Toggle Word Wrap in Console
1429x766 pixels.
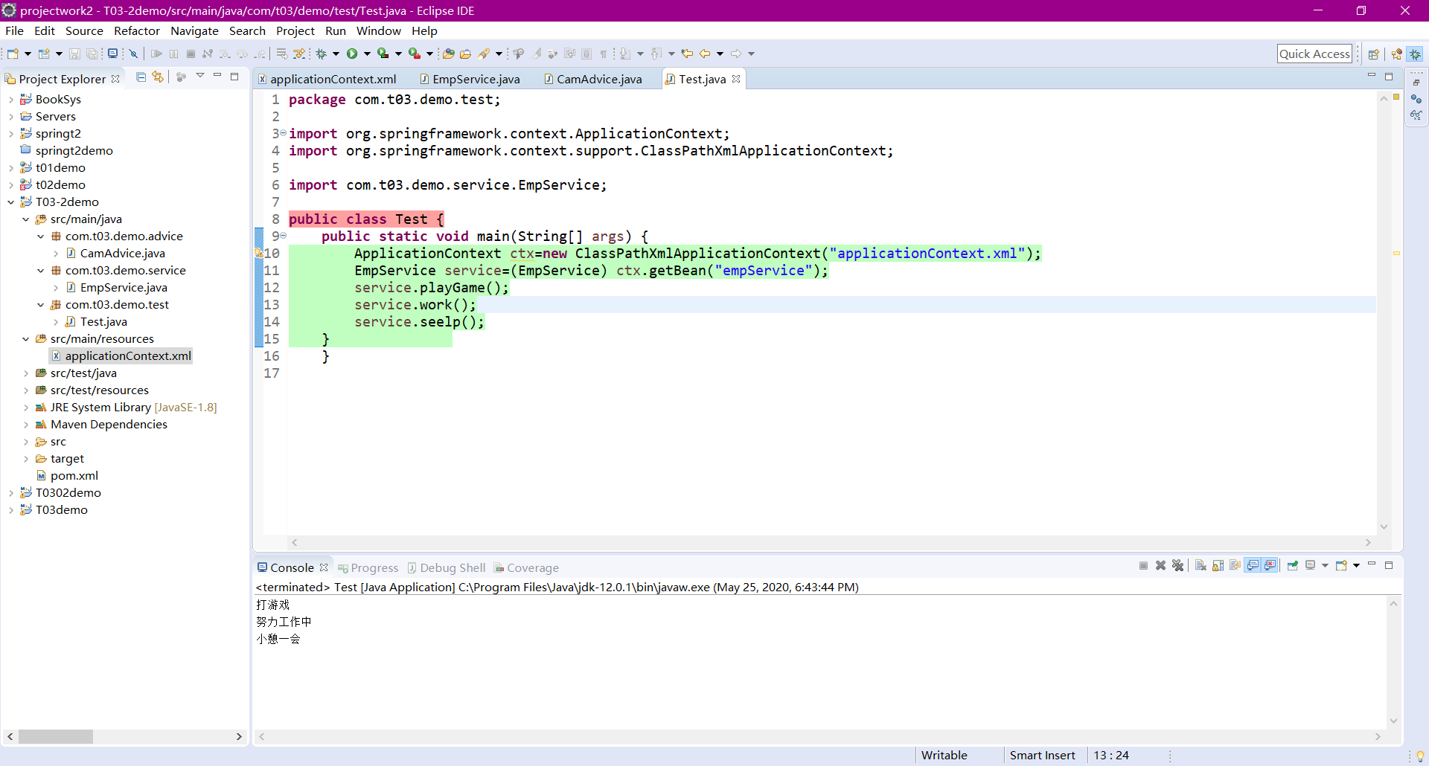(x=1235, y=565)
